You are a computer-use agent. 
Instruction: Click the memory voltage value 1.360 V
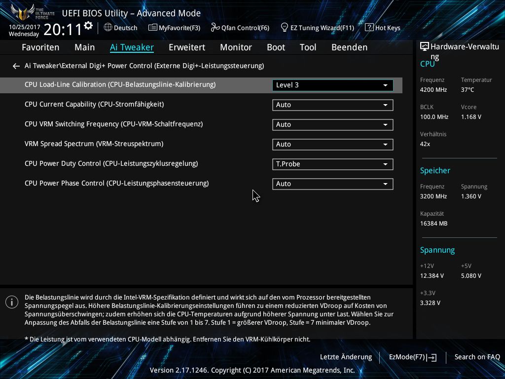[x=471, y=196]
